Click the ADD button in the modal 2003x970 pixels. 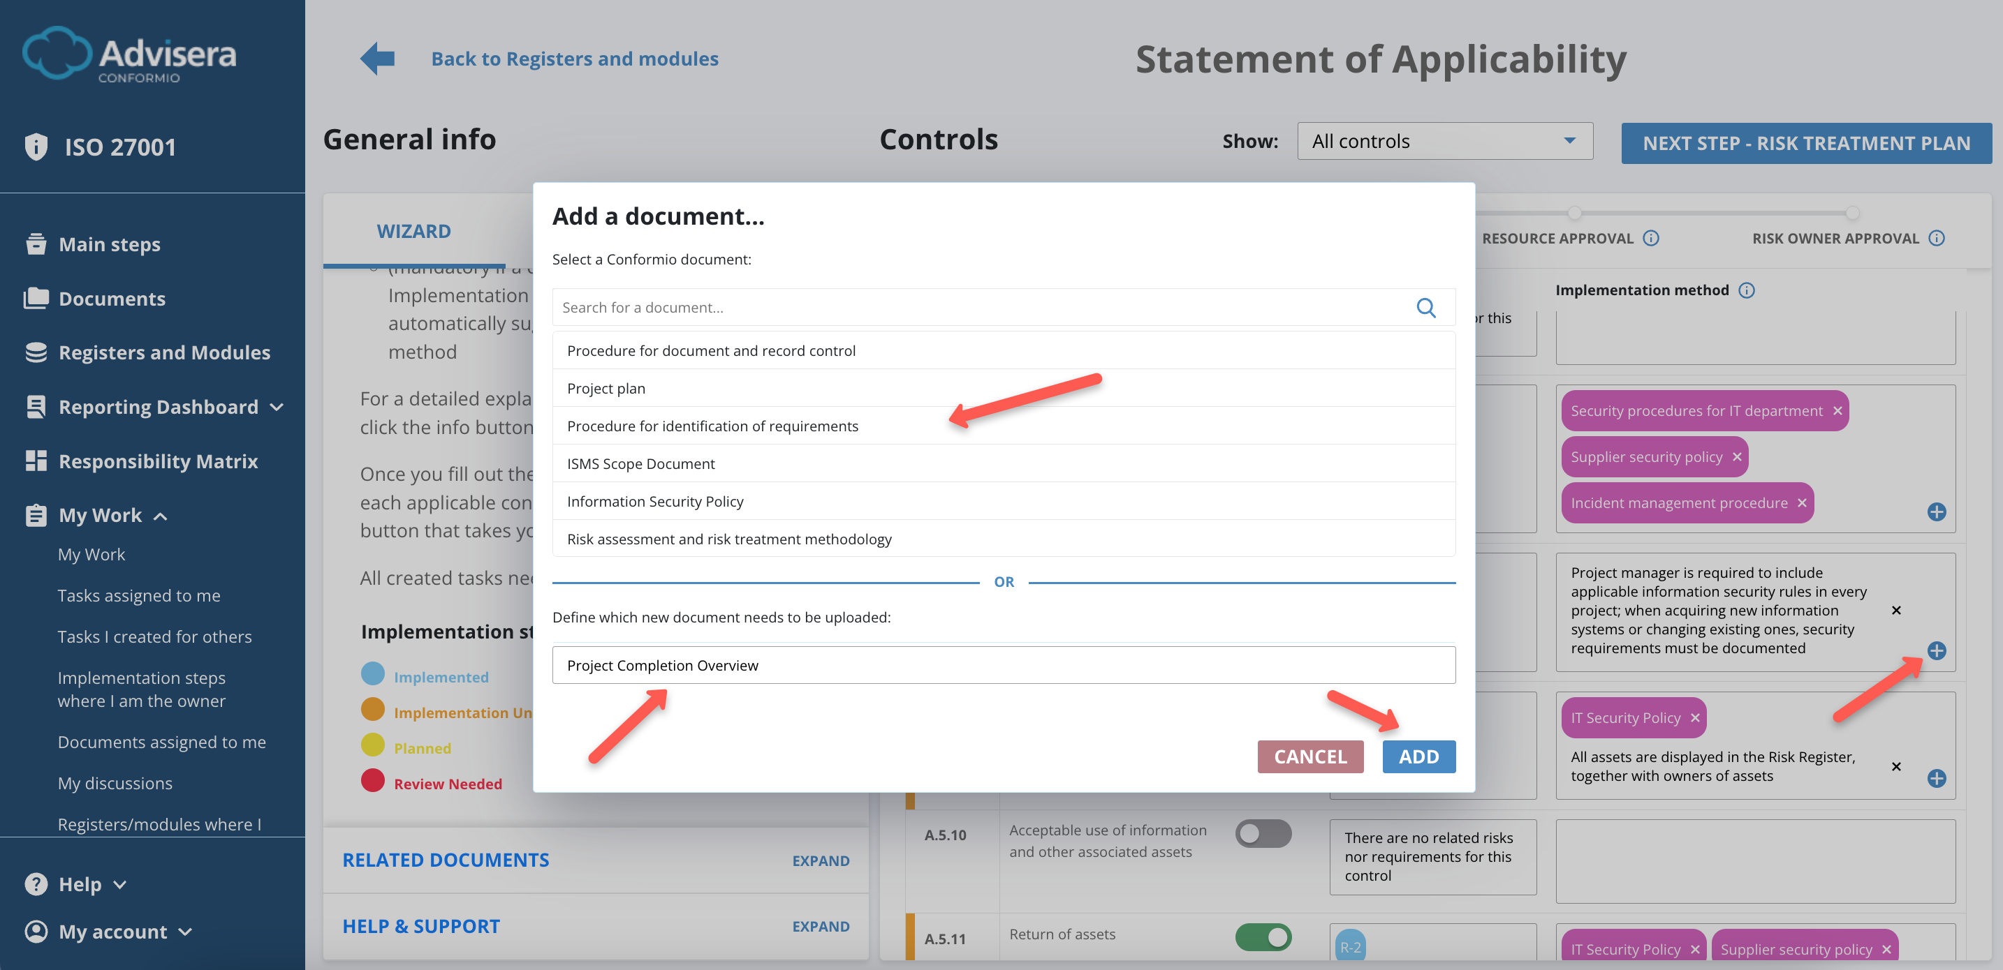1418,756
